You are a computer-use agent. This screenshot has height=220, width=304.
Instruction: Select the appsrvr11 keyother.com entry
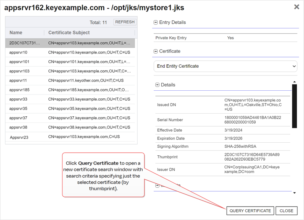71,81
